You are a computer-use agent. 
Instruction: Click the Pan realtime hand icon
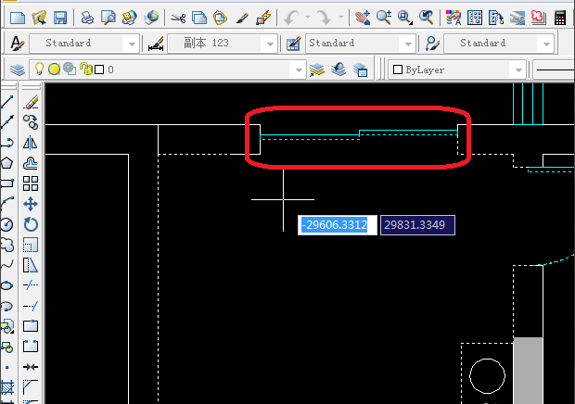point(361,18)
